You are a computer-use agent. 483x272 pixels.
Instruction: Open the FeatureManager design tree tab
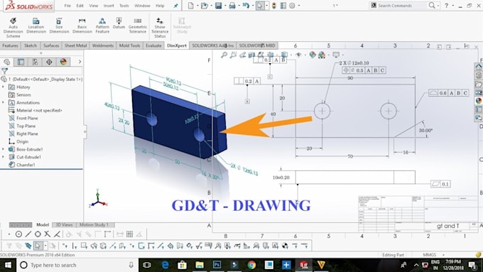(7, 62)
